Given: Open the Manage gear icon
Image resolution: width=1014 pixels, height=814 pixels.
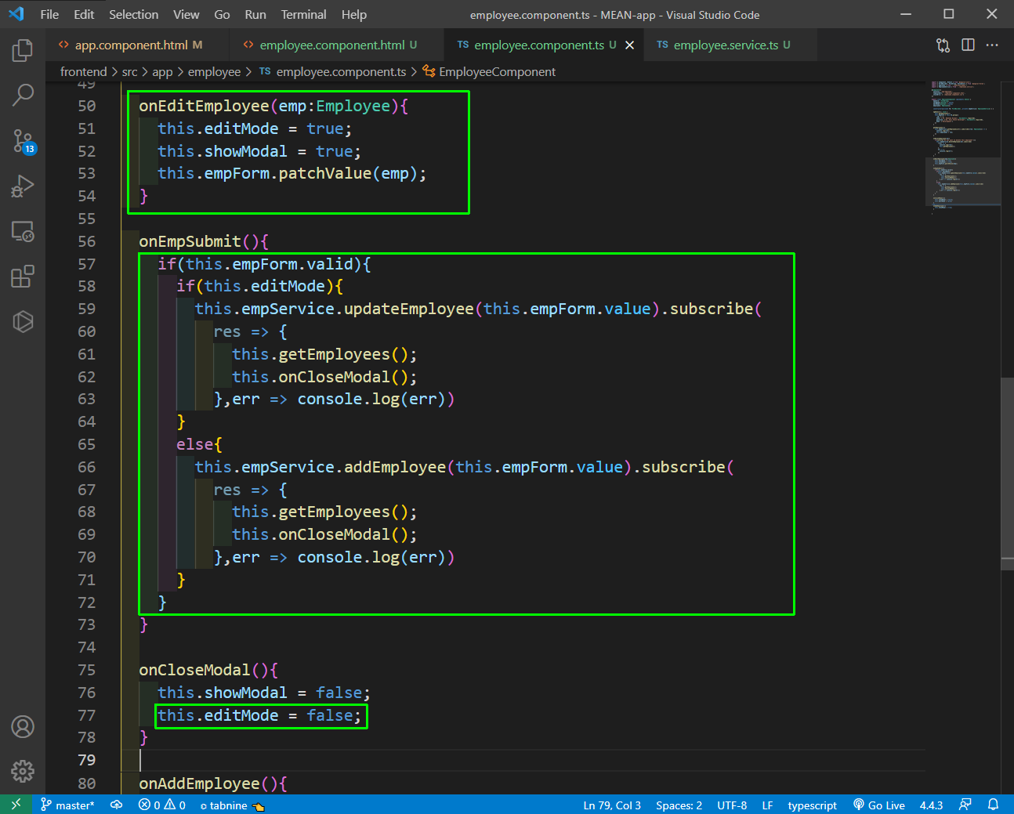Looking at the screenshot, I should point(23,772).
